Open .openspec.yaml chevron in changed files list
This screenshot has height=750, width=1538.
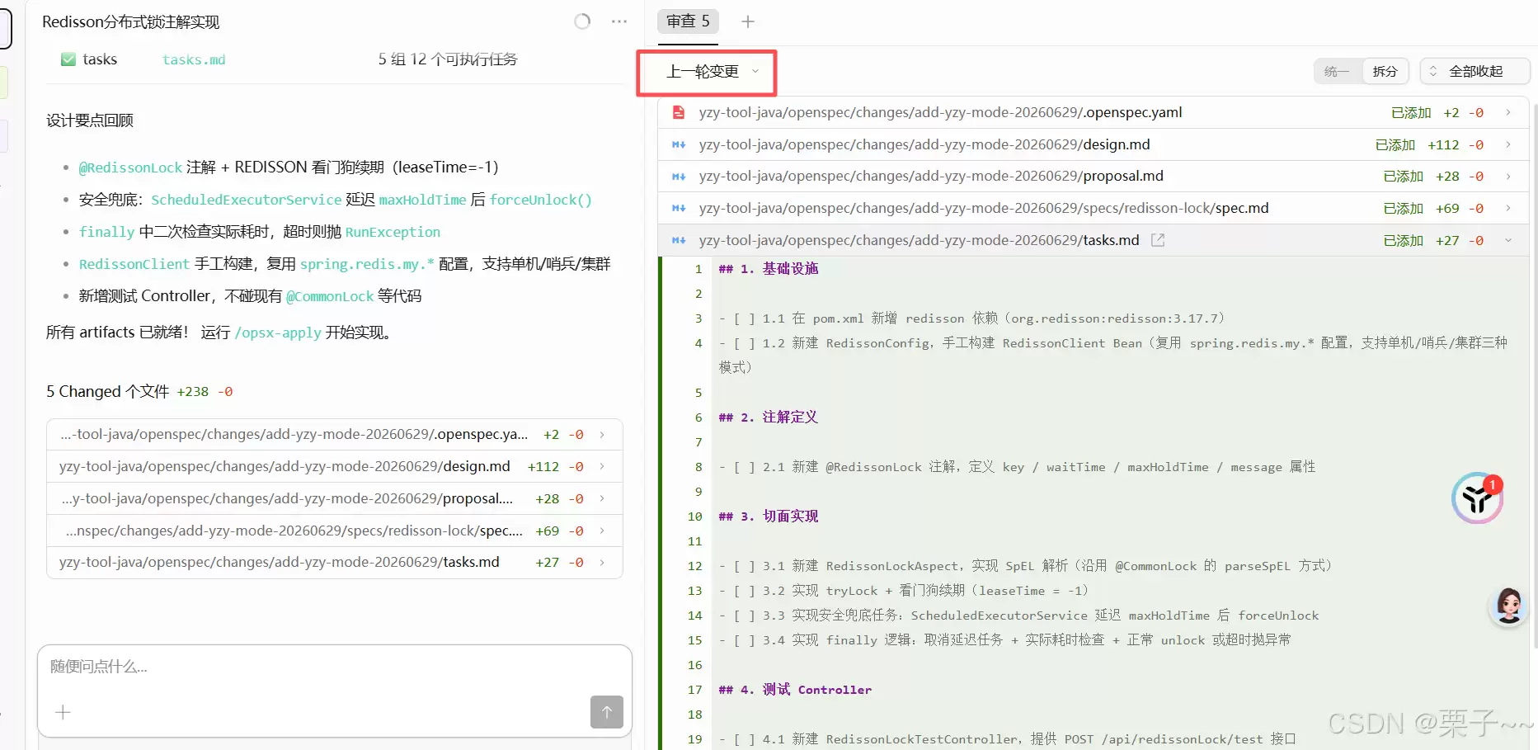pos(602,435)
